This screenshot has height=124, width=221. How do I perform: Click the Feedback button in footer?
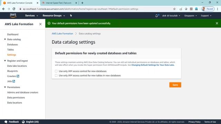click(13, 122)
